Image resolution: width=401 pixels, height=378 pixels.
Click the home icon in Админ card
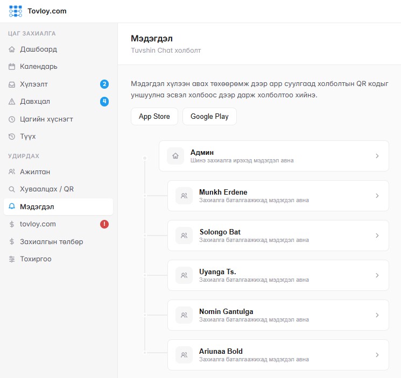[175, 156]
